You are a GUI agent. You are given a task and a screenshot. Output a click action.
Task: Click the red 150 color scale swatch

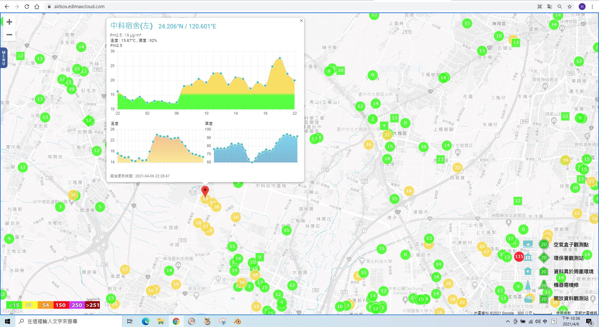point(61,305)
